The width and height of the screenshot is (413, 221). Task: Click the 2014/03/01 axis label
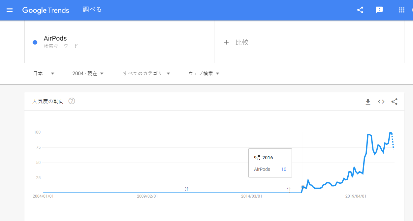[x=252, y=196]
